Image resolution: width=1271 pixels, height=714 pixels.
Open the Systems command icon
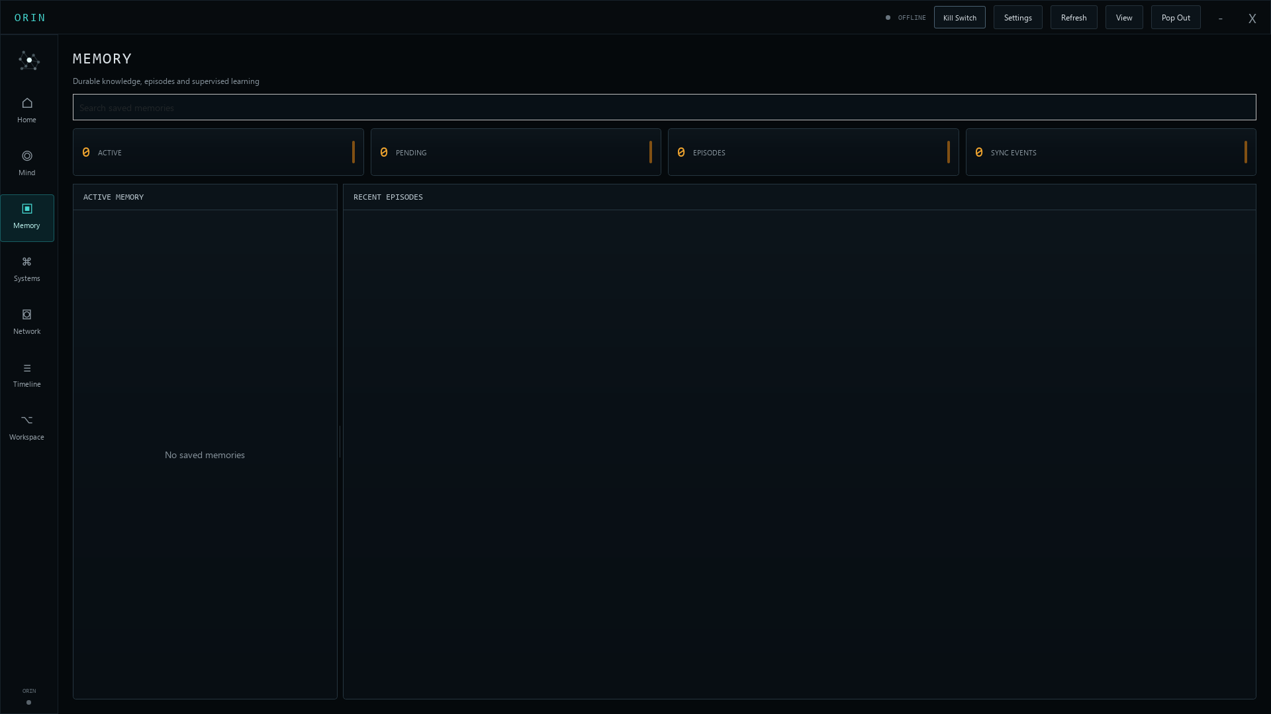[27, 262]
